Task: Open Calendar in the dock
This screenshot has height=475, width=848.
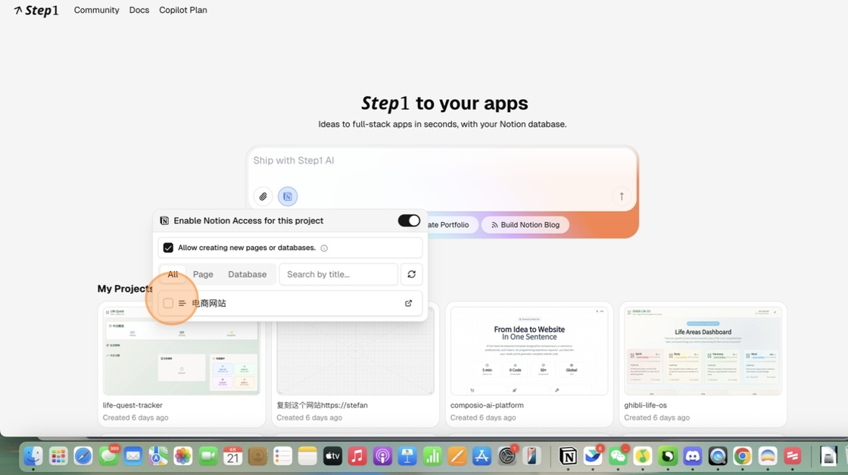Action: tap(232, 456)
